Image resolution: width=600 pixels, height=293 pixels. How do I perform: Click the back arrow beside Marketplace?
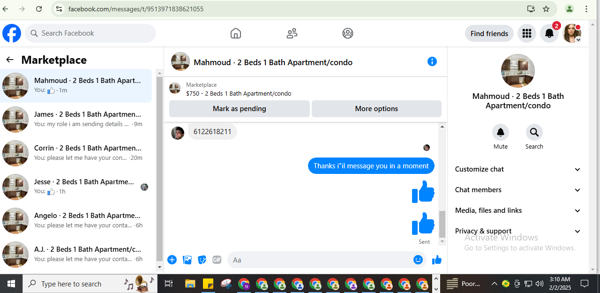click(x=9, y=60)
